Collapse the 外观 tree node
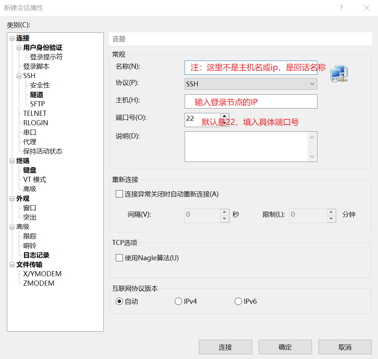 tap(12, 199)
